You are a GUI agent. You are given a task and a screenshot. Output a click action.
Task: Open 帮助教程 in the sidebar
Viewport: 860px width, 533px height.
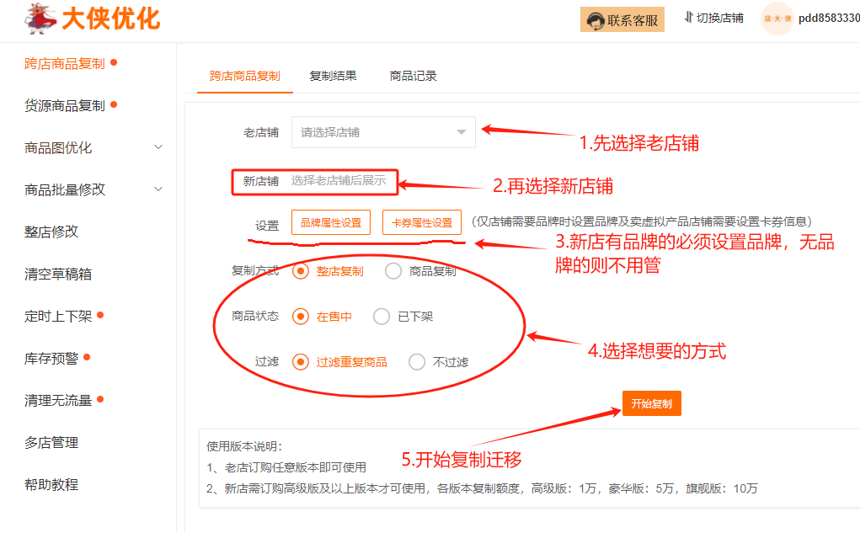point(51,485)
